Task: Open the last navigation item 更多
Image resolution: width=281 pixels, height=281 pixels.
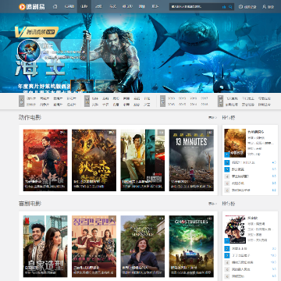Action: (x=155, y=6)
